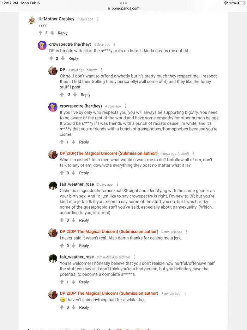Open the fair_weather_rose username link, 2 days ago
The image size is (247, 330).
click(77, 184)
